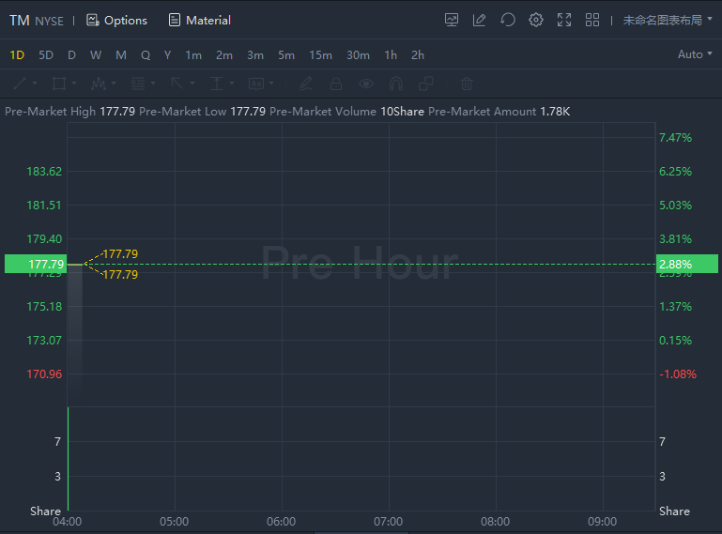Expand text annotation tool options

click(271, 84)
